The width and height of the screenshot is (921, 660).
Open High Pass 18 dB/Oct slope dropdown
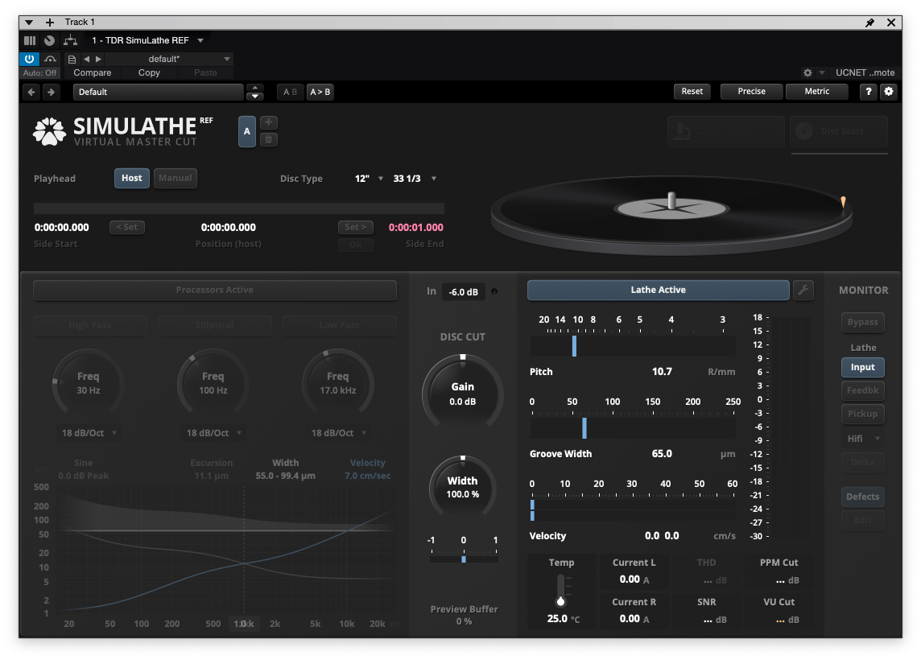click(89, 433)
